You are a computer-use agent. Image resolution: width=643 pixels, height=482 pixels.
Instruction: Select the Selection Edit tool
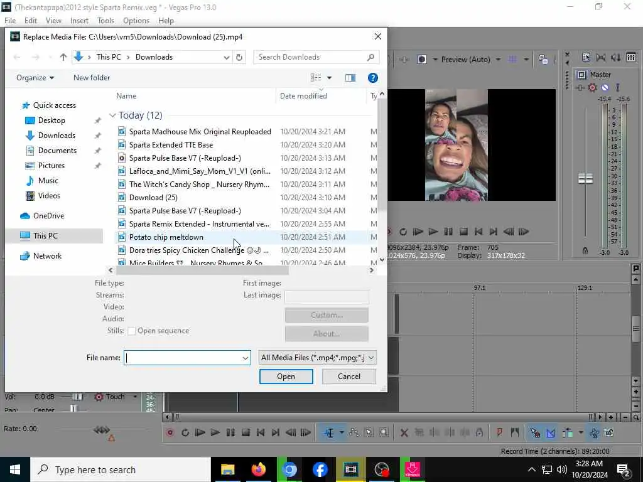coord(369,432)
